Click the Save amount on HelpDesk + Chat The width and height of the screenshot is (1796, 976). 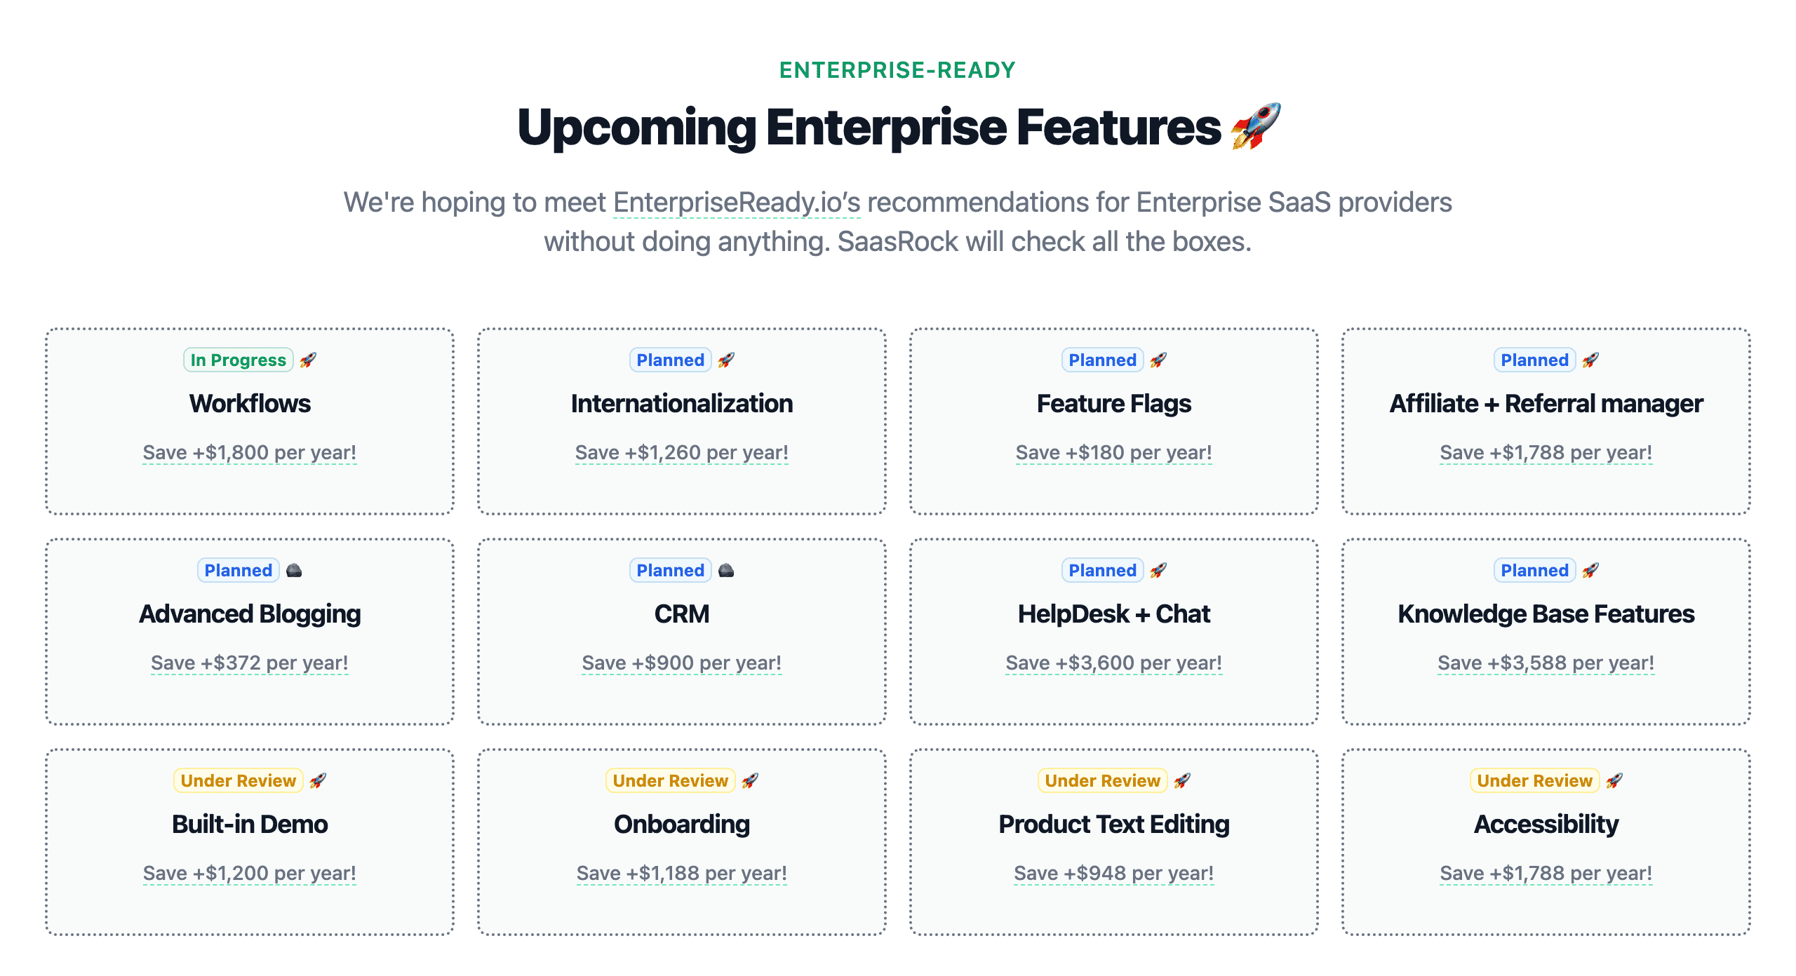pyautogui.click(x=1114, y=661)
